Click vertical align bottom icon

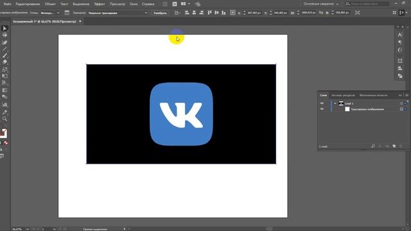223,13
